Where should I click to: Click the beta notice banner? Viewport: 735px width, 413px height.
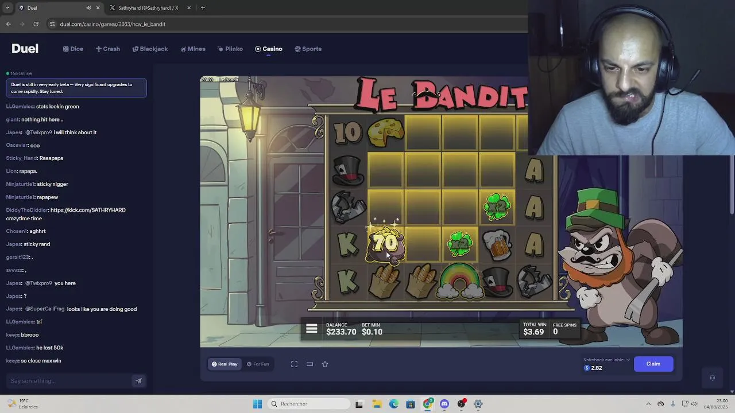tap(76, 88)
